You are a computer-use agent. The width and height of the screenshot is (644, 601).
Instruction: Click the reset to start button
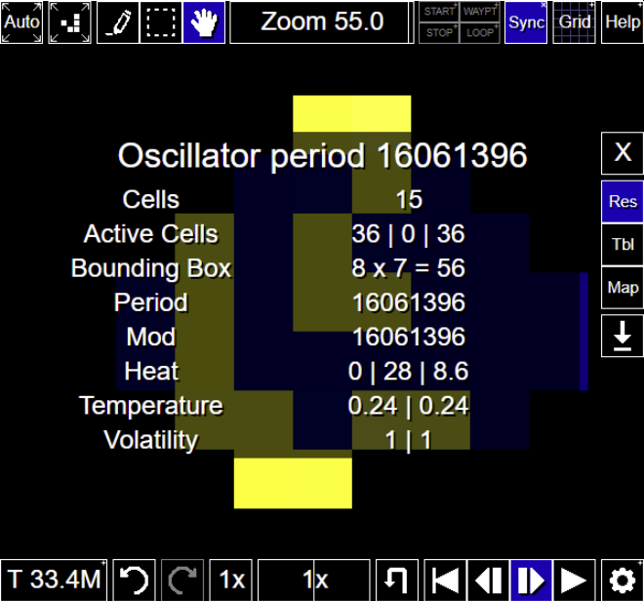pos(445,580)
